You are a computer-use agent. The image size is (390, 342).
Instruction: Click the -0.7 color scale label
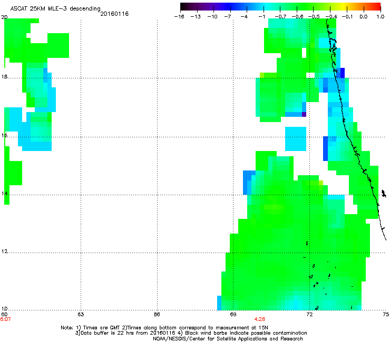280,17
